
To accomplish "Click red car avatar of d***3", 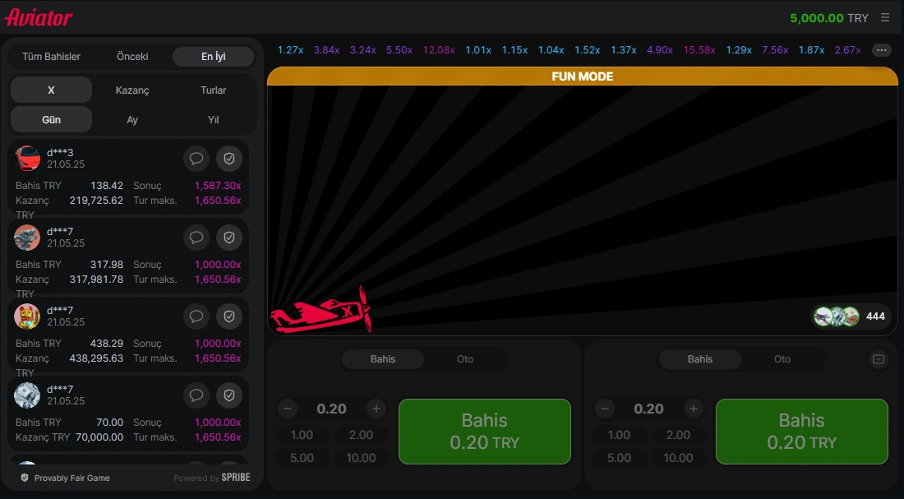I will click(x=27, y=159).
